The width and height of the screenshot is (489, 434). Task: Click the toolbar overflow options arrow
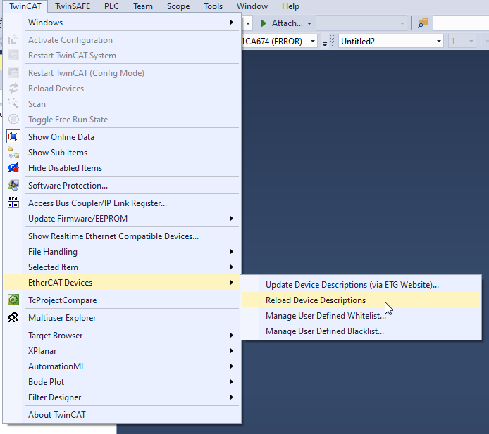pos(325,44)
